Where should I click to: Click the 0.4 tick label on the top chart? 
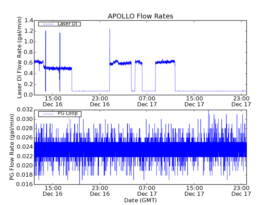point(28,74)
